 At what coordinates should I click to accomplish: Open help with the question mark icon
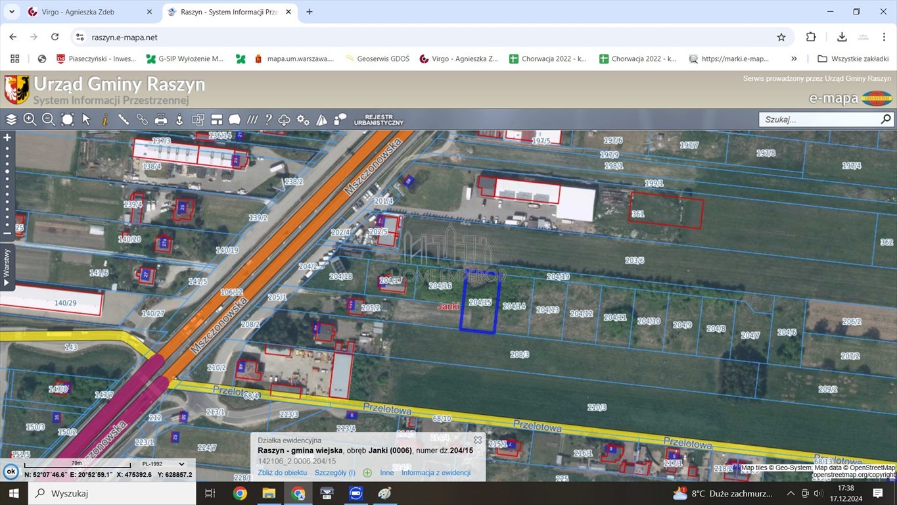point(268,119)
